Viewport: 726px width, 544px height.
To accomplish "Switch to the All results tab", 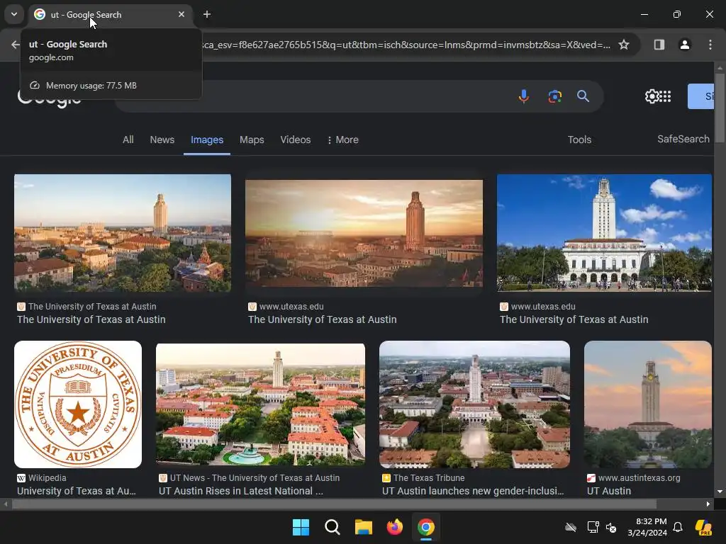I will tap(128, 140).
